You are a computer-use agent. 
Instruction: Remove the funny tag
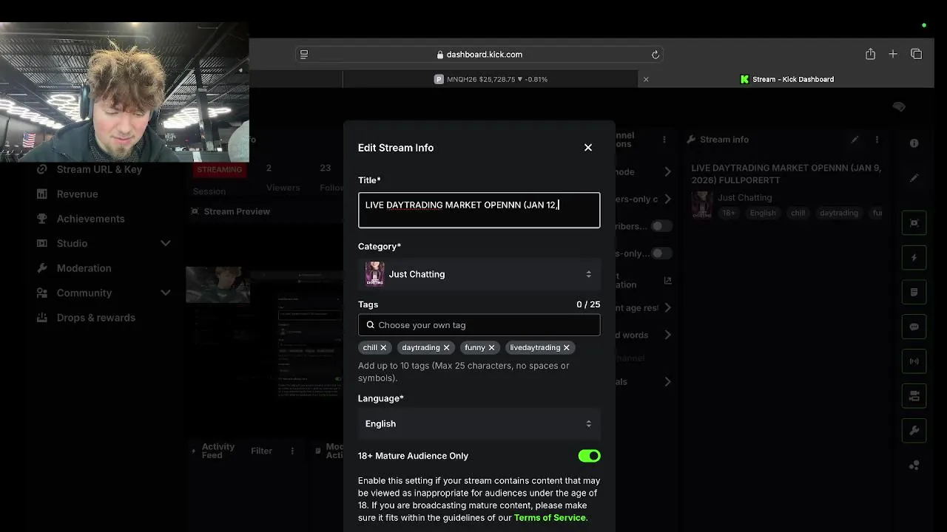click(x=491, y=347)
